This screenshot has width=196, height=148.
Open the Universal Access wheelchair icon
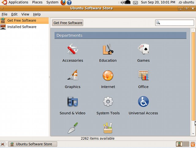[x=143, y=101]
